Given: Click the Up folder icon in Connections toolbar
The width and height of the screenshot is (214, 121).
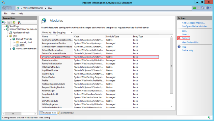Looking at the screenshot, I should pyautogui.click(x=14, y=22).
